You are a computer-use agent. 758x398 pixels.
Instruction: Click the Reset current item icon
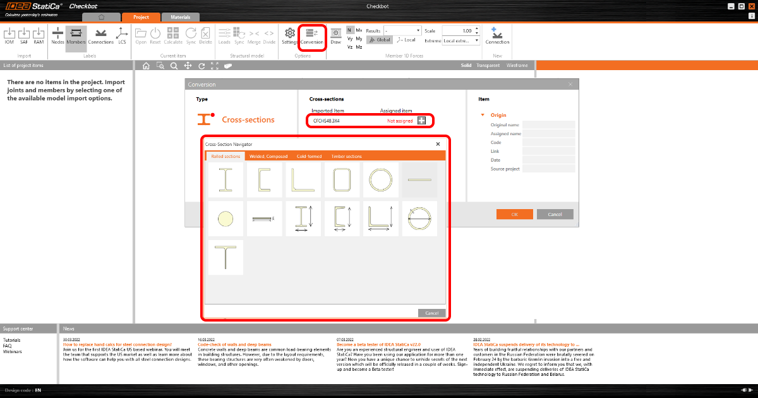tap(155, 36)
